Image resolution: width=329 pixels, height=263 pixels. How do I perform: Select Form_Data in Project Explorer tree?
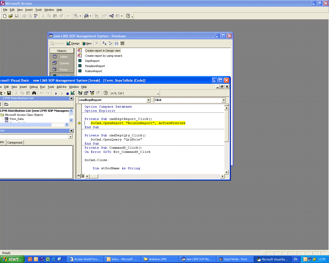pyautogui.click(x=16, y=119)
